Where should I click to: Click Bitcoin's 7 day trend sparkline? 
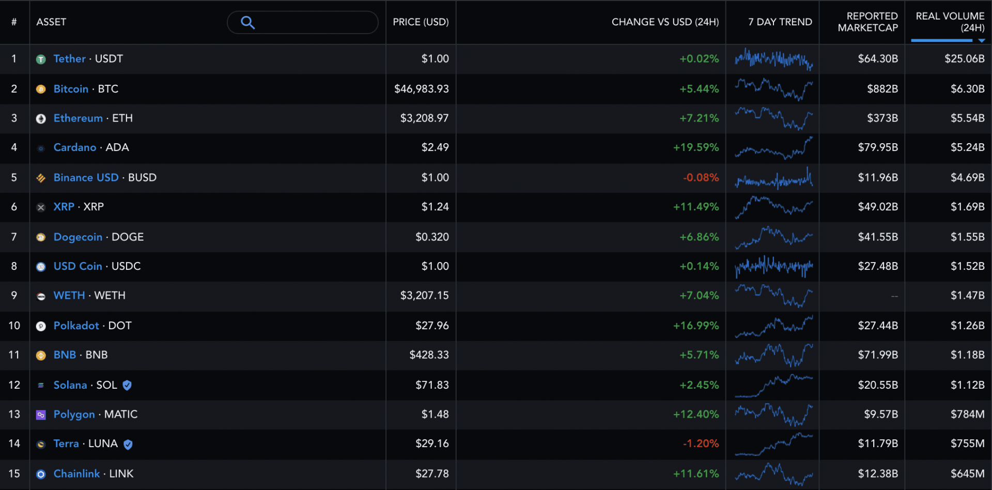(773, 89)
